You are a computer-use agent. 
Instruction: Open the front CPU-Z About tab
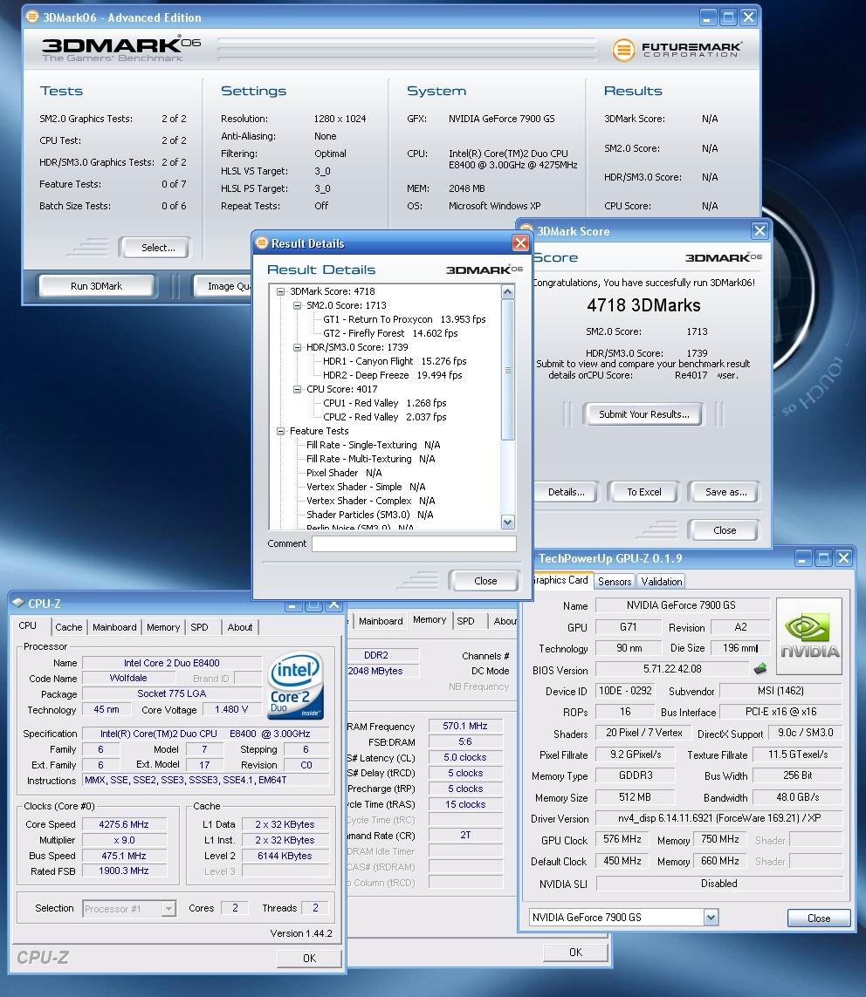[240, 627]
